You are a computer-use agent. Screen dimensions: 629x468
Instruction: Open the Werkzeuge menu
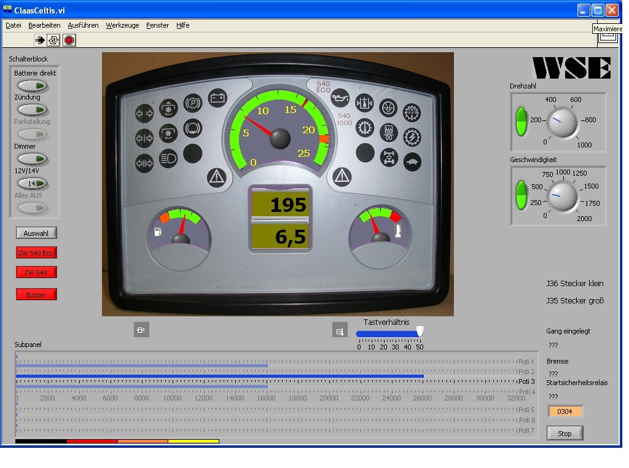coord(122,25)
